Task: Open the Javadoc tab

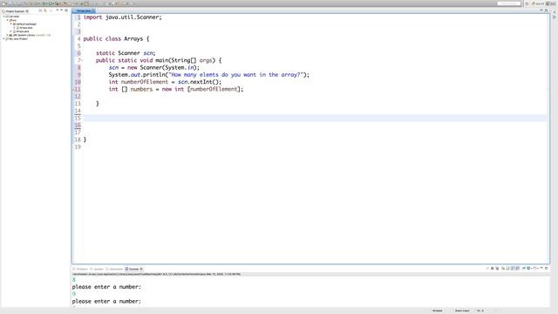Action: (x=97, y=269)
